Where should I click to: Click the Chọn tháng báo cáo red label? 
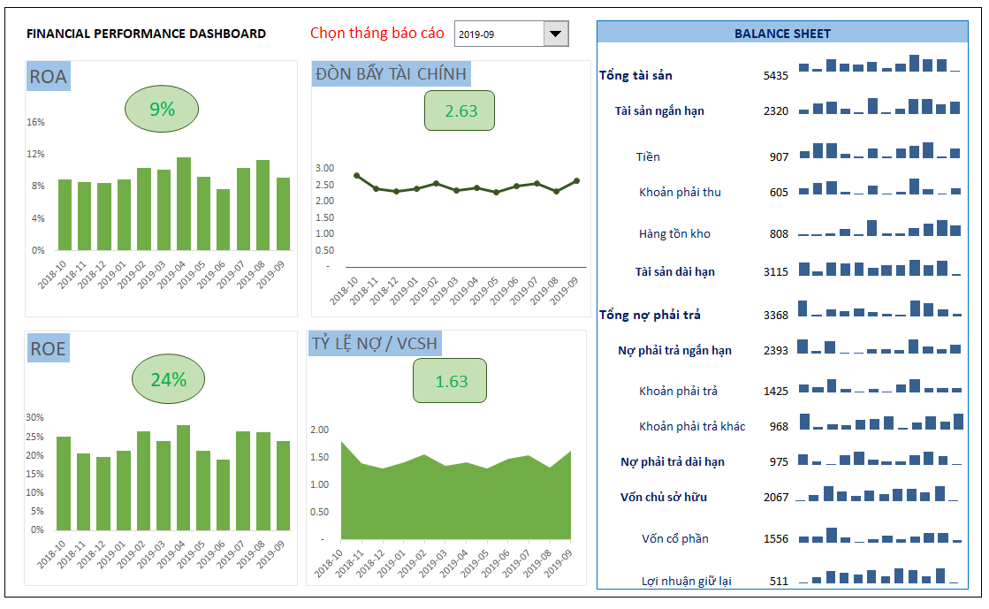point(377,34)
